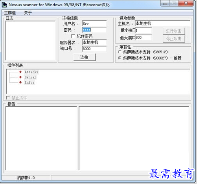Close the Nessus scanner window
The image size is (197, 186).
[186, 4]
